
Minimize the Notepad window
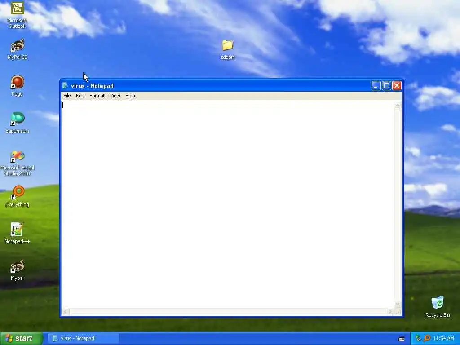(x=376, y=86)
